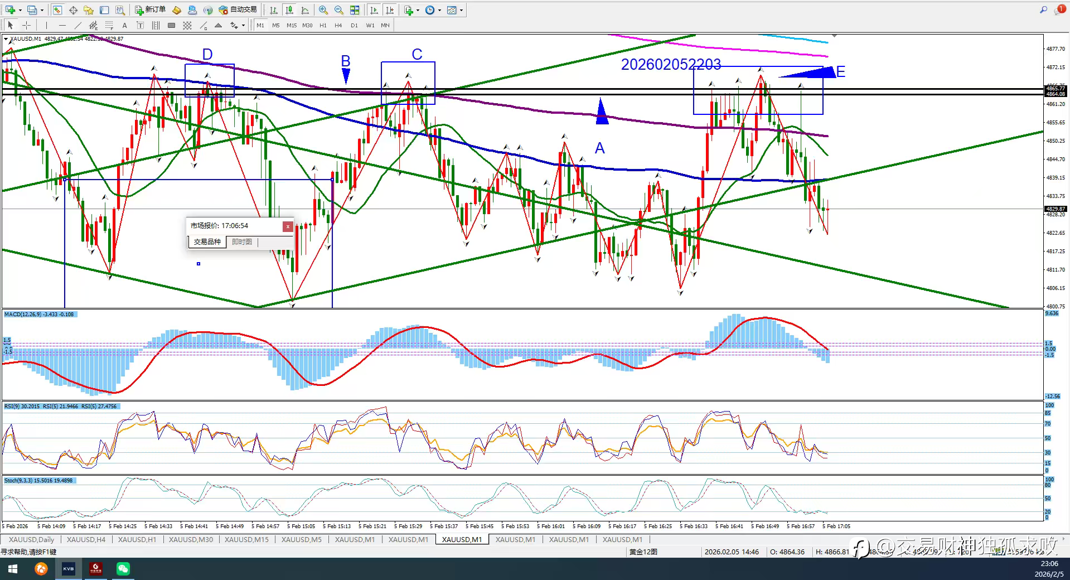The width and height of the screenshot is (1070, 580).
Task: Toggle chart shift from right edge
Action: pyautogui.click(x=390, y=10)
